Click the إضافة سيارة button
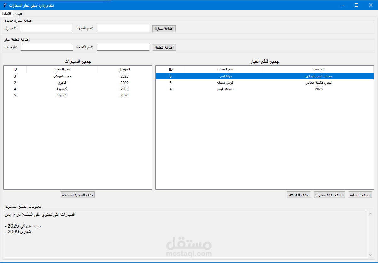This screenshot has width=378, height=263. point(164,28)
